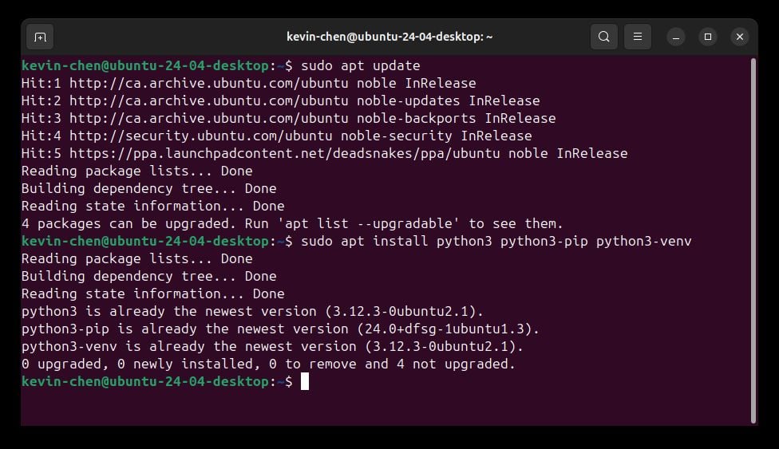Open the hamburger menu
The width and height of the screenshot is (779, 449).
[x=638, y=37]
